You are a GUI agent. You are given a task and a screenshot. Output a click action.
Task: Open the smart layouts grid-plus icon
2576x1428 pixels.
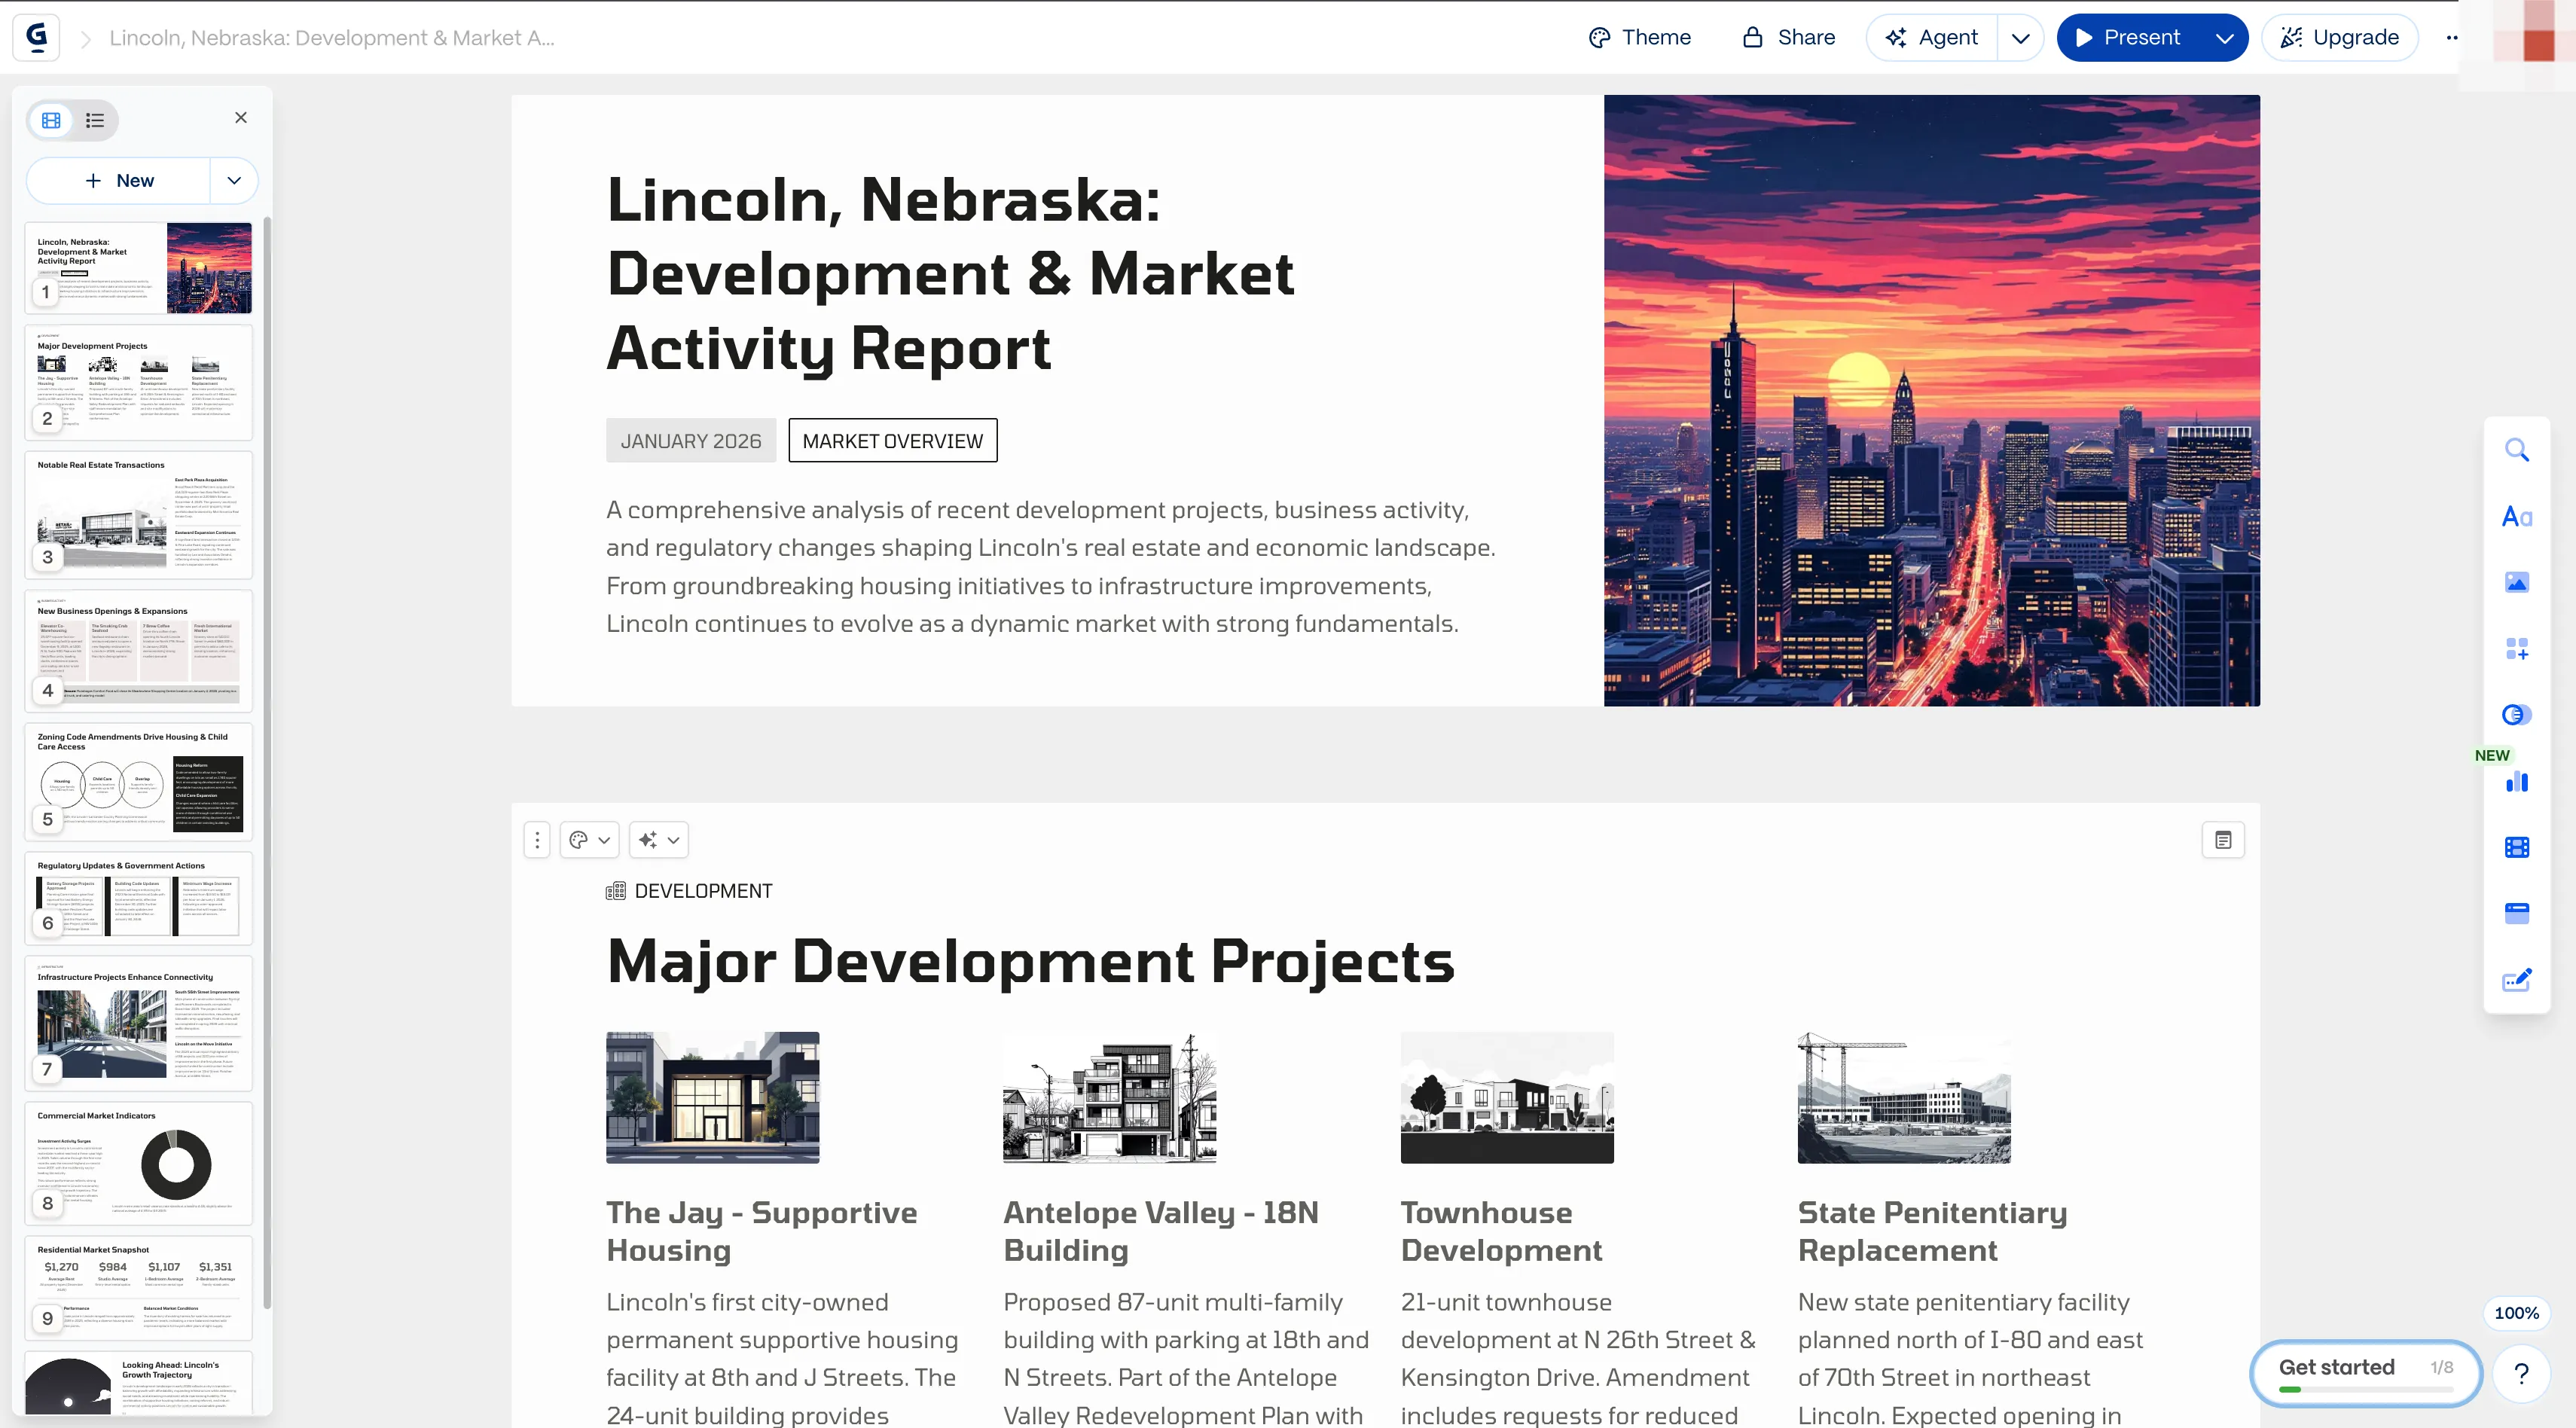point(2516,649)
